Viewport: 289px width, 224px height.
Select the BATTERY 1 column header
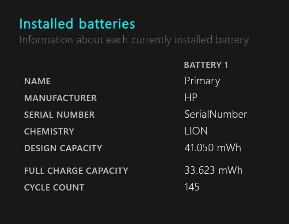click(x=206, y=65)
